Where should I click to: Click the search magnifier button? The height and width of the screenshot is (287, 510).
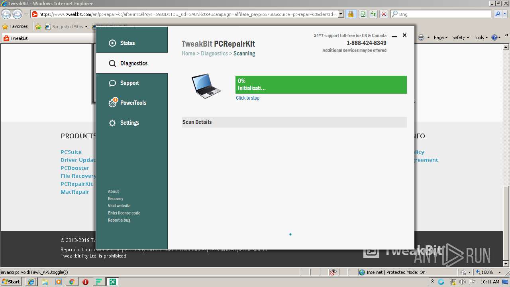point(497,14)
